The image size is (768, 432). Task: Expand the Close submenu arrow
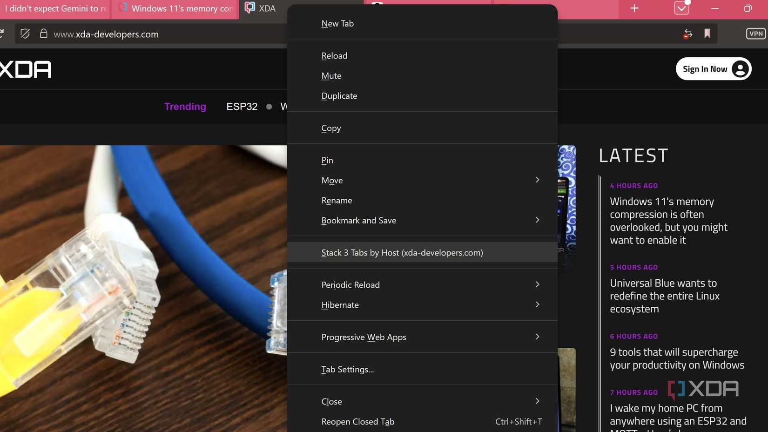point(537,401)
